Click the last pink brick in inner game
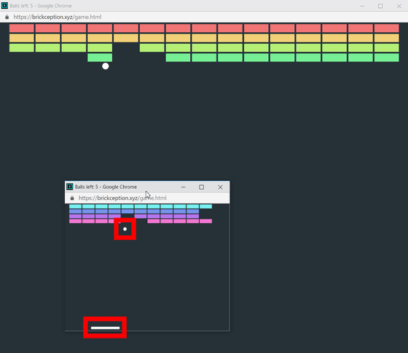 (205, 221)
